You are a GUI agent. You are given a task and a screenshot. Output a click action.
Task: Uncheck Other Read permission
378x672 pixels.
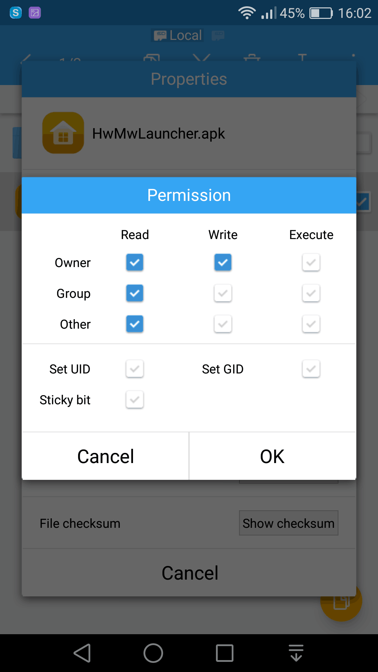click(x=135, y=324)
